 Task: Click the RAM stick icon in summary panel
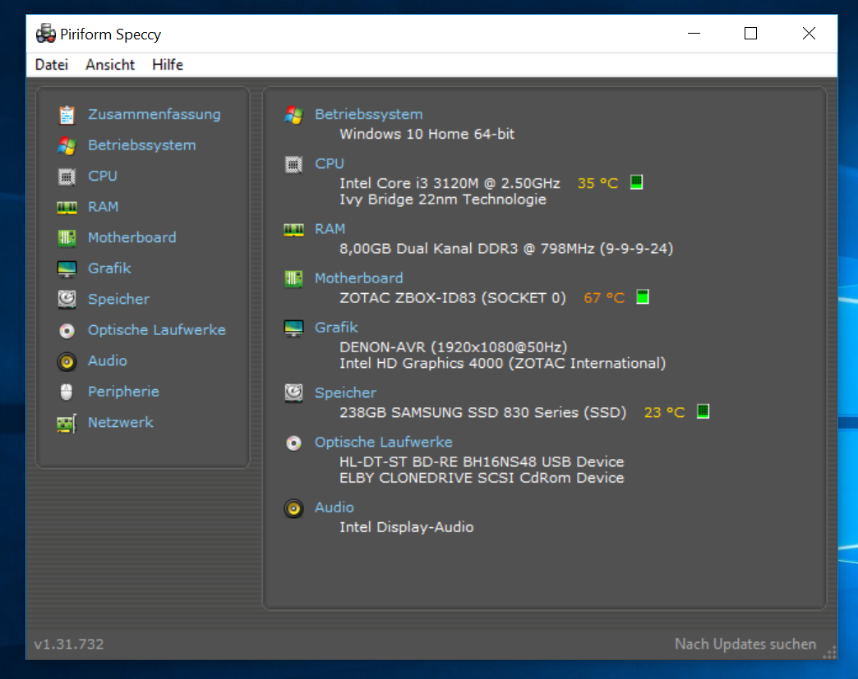tap(294, 230)
